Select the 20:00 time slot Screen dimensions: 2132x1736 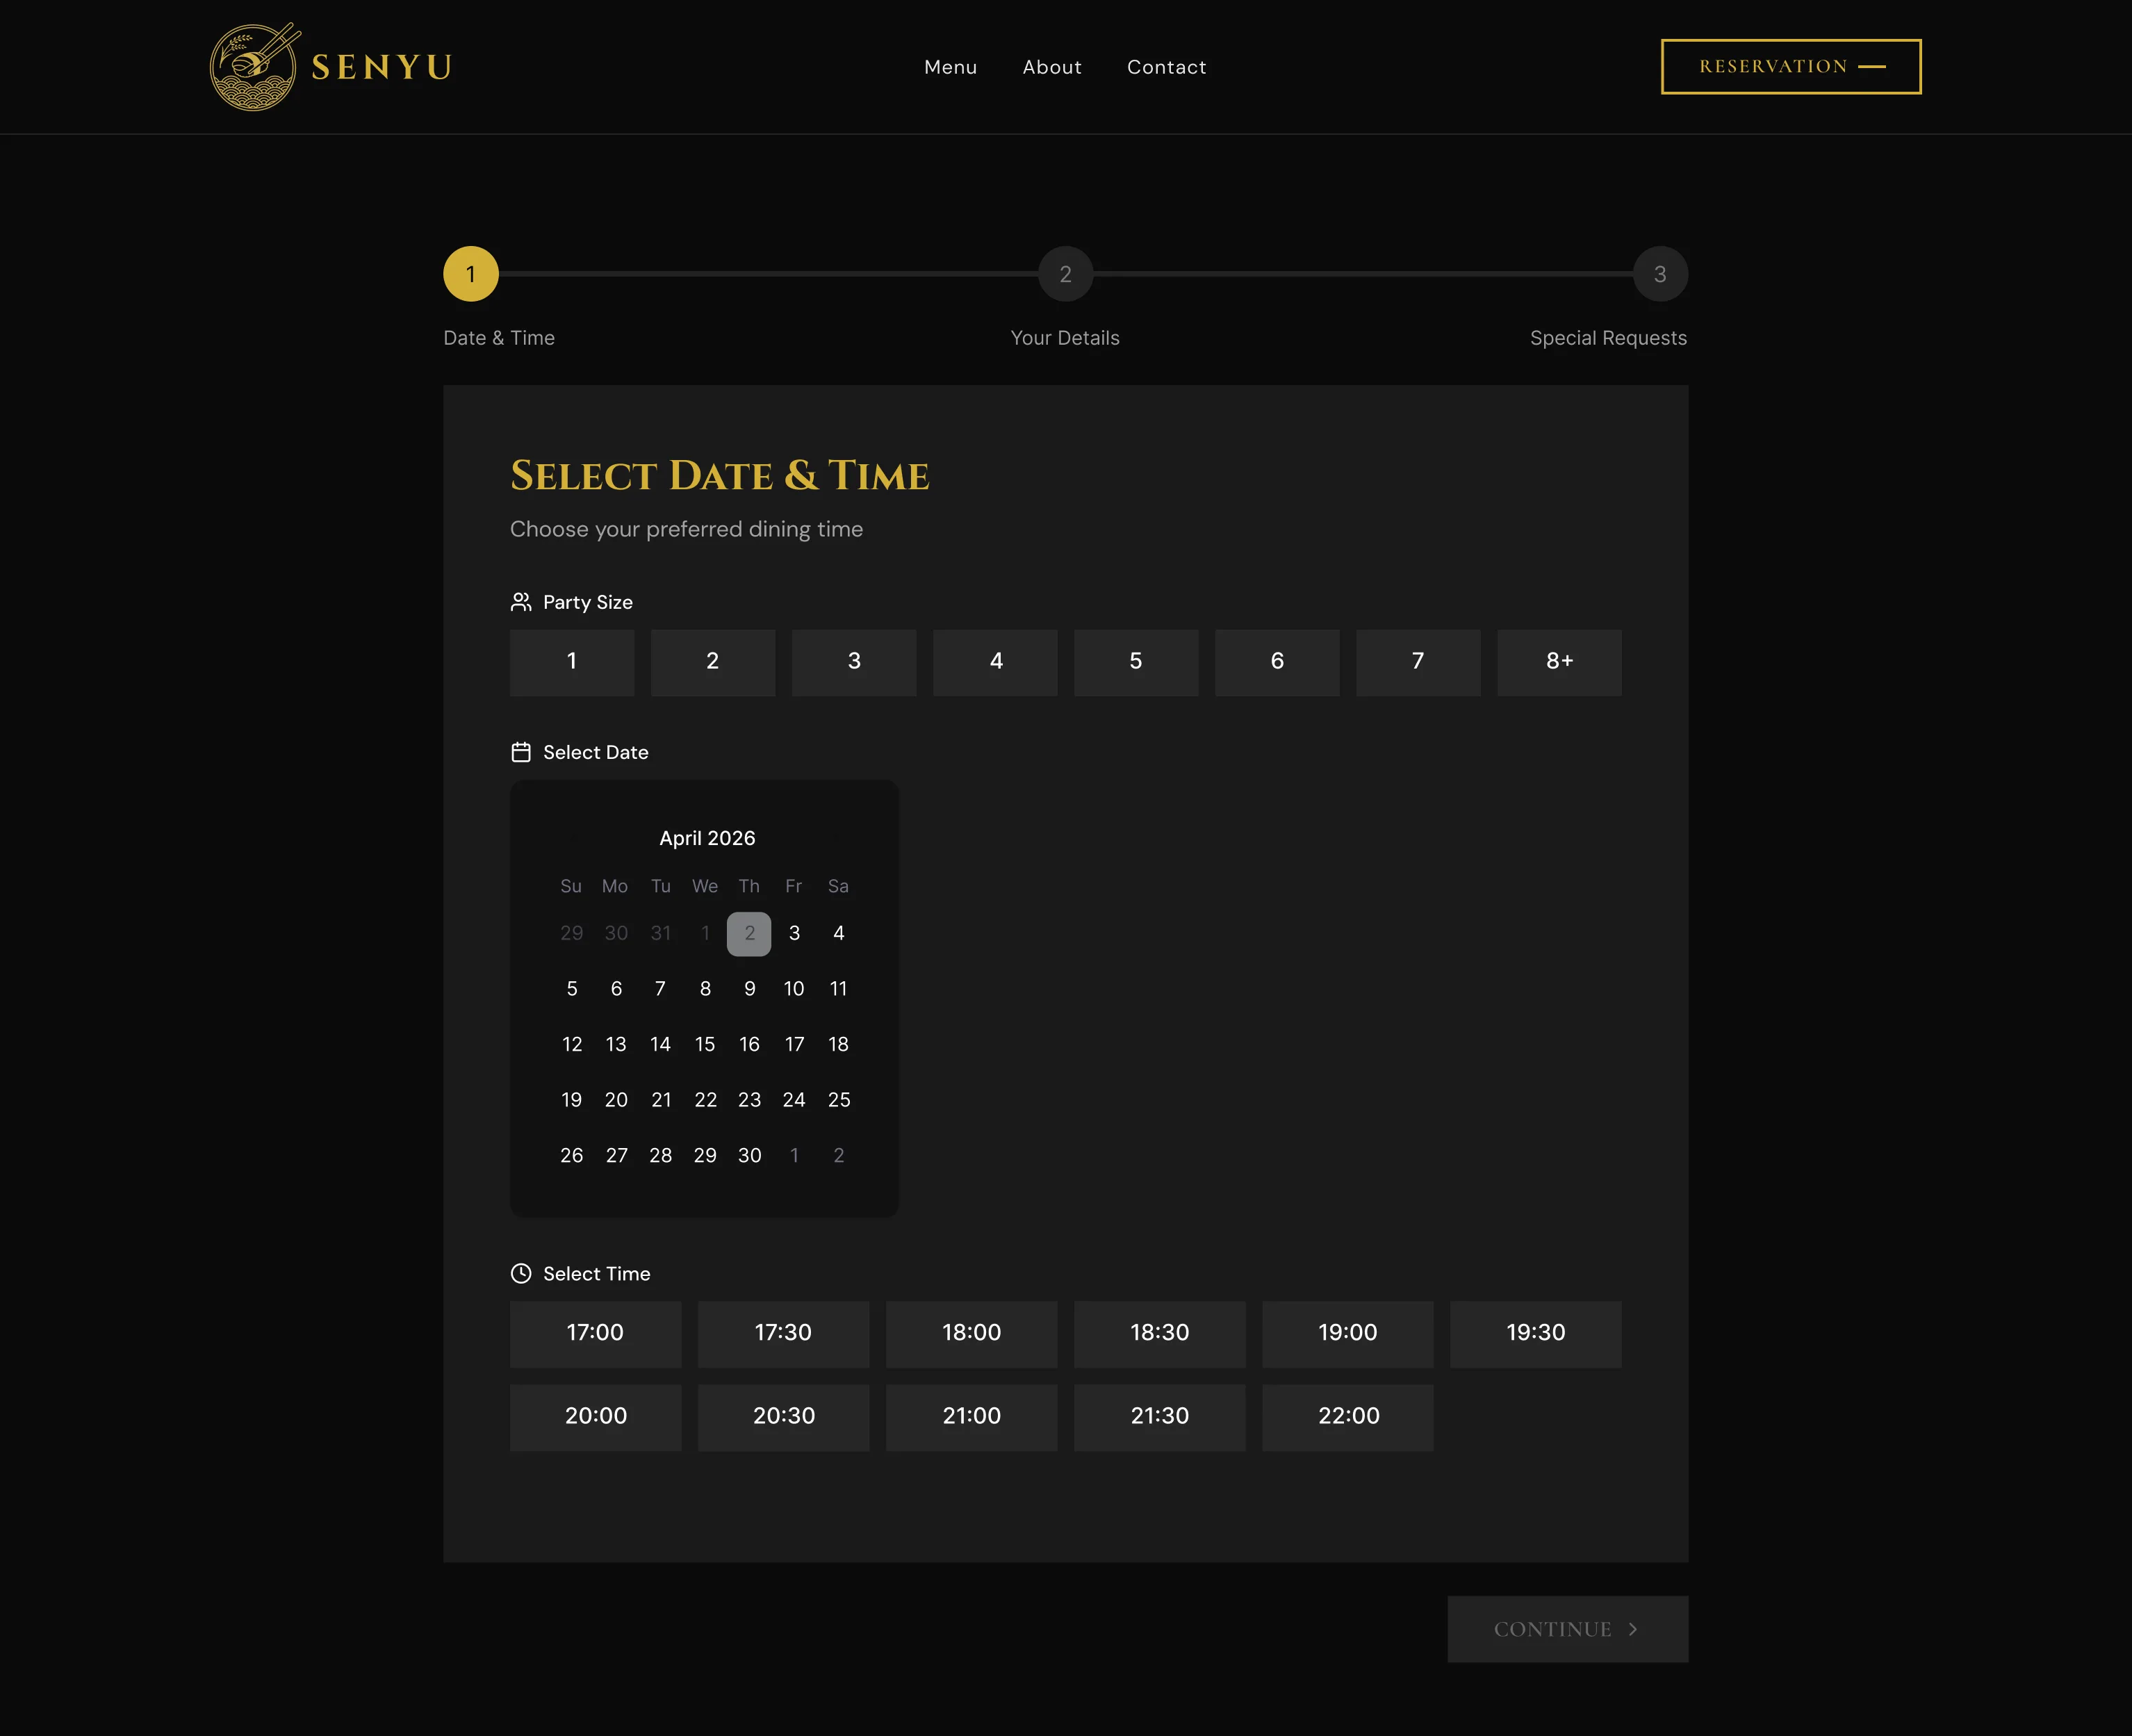click(x=595, y=1418)
